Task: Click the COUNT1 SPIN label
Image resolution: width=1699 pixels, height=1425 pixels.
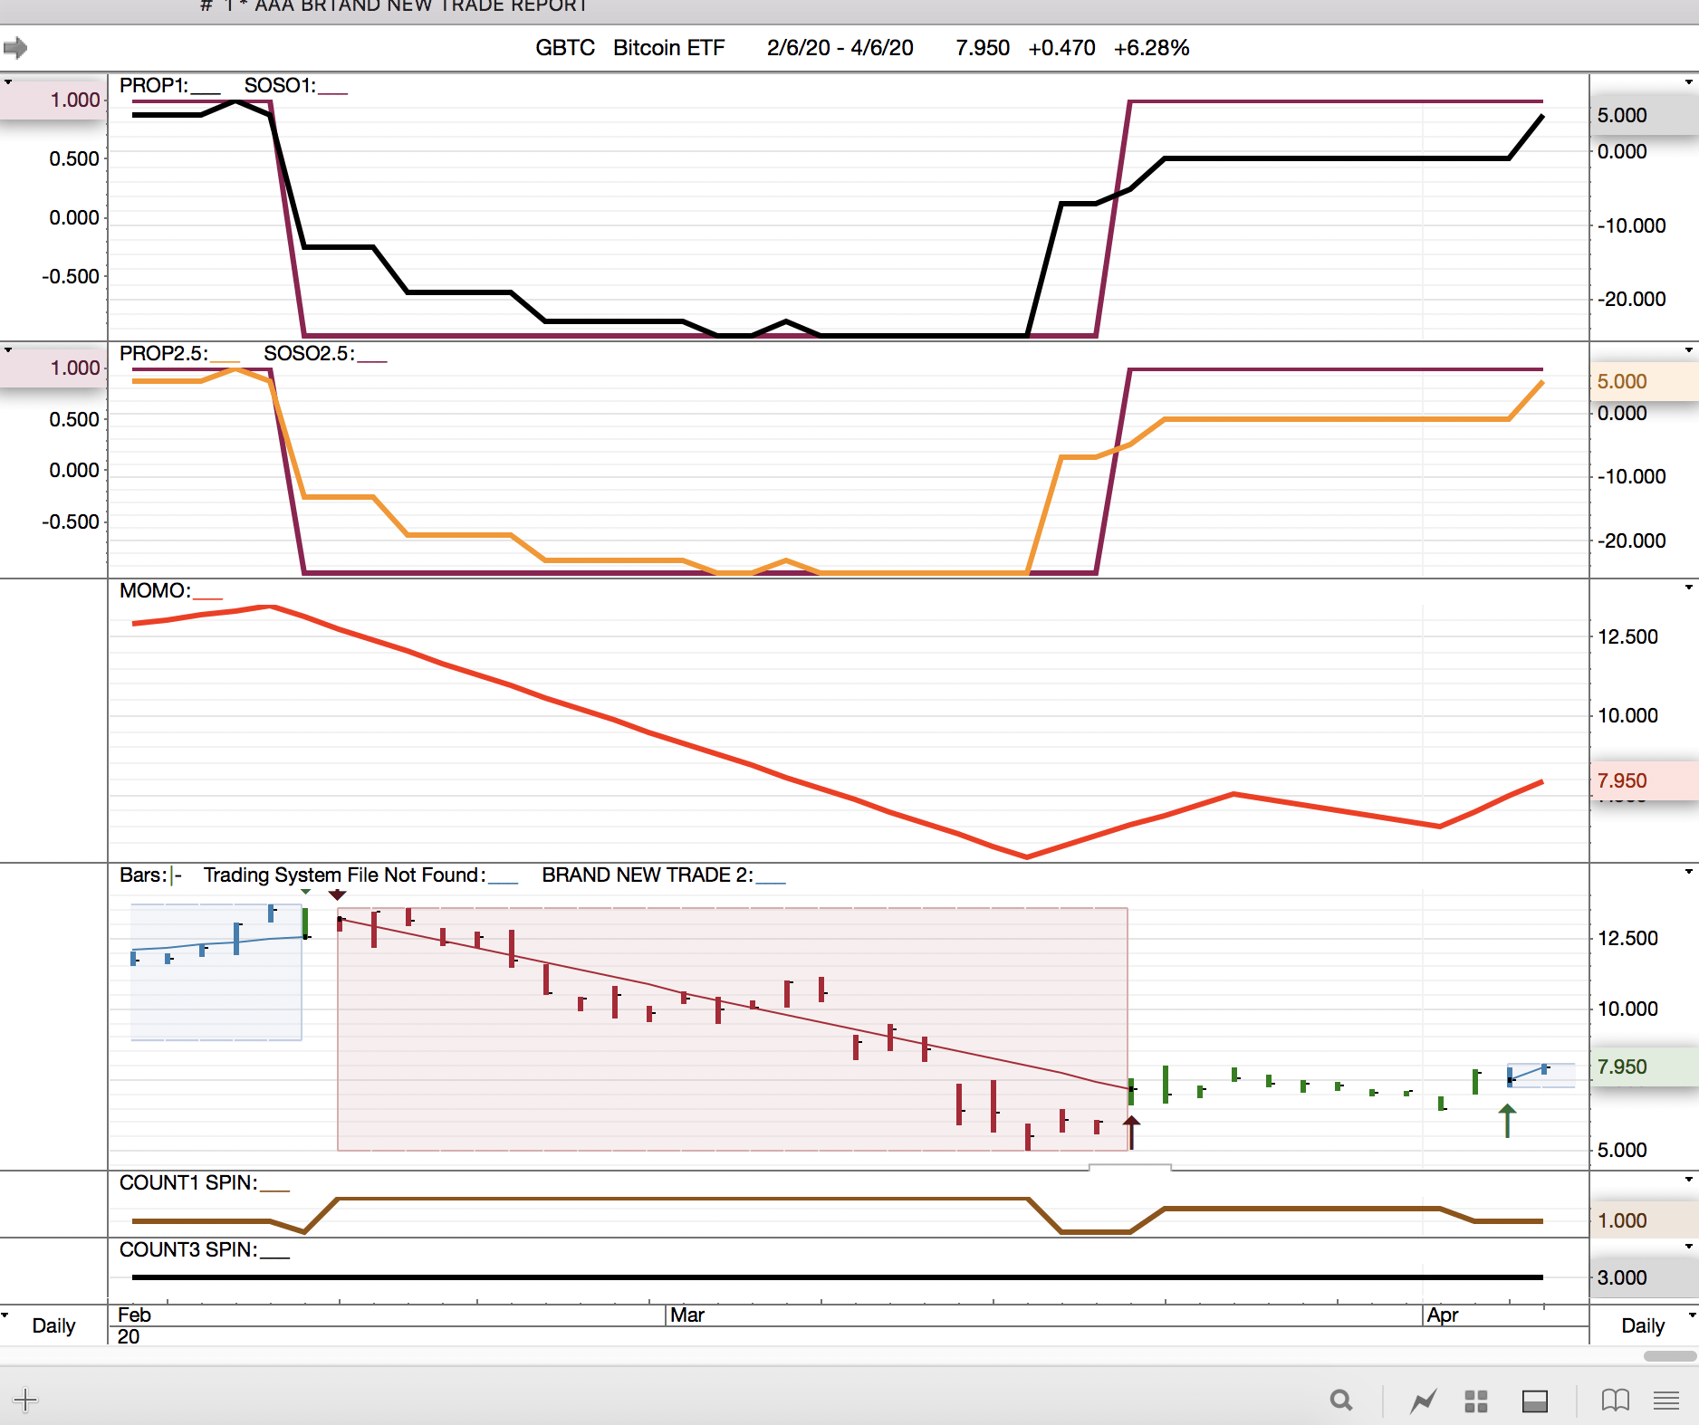Action: pos(205,1183)
